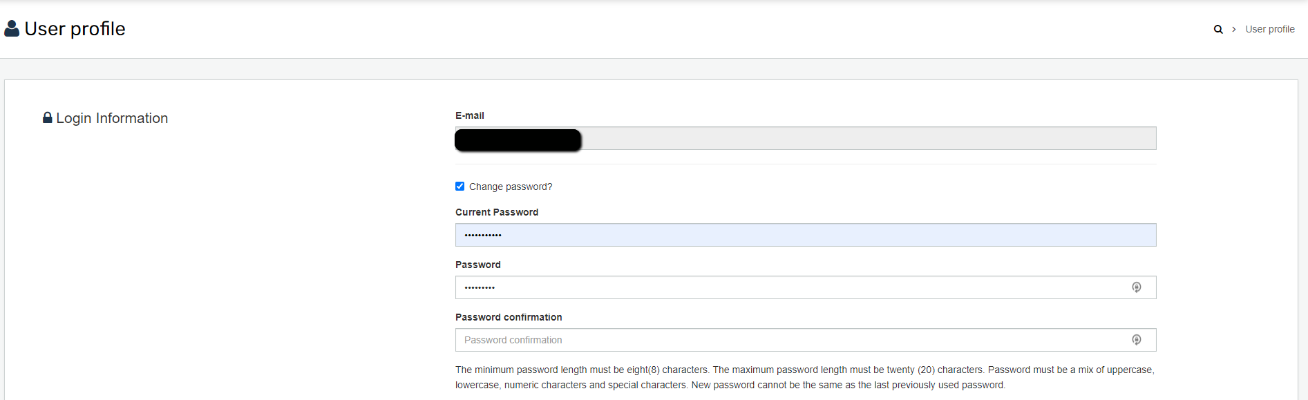Click the Password confirmation label
1308x400 pixels.
click(509, 317)
